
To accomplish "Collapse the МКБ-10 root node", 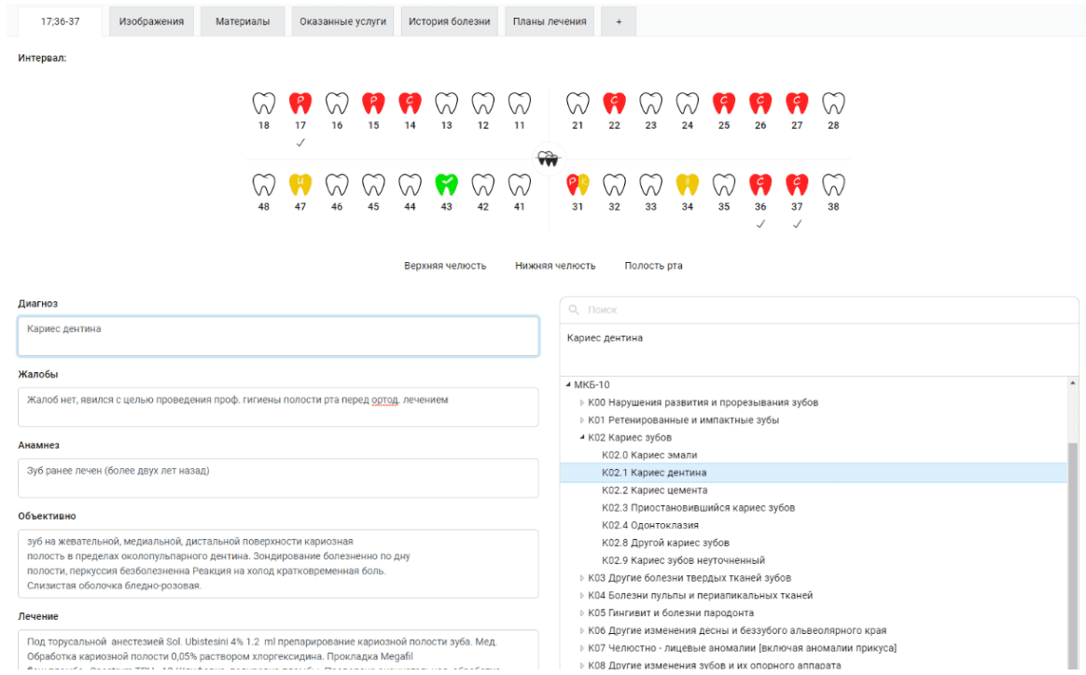I will [569, 384].
